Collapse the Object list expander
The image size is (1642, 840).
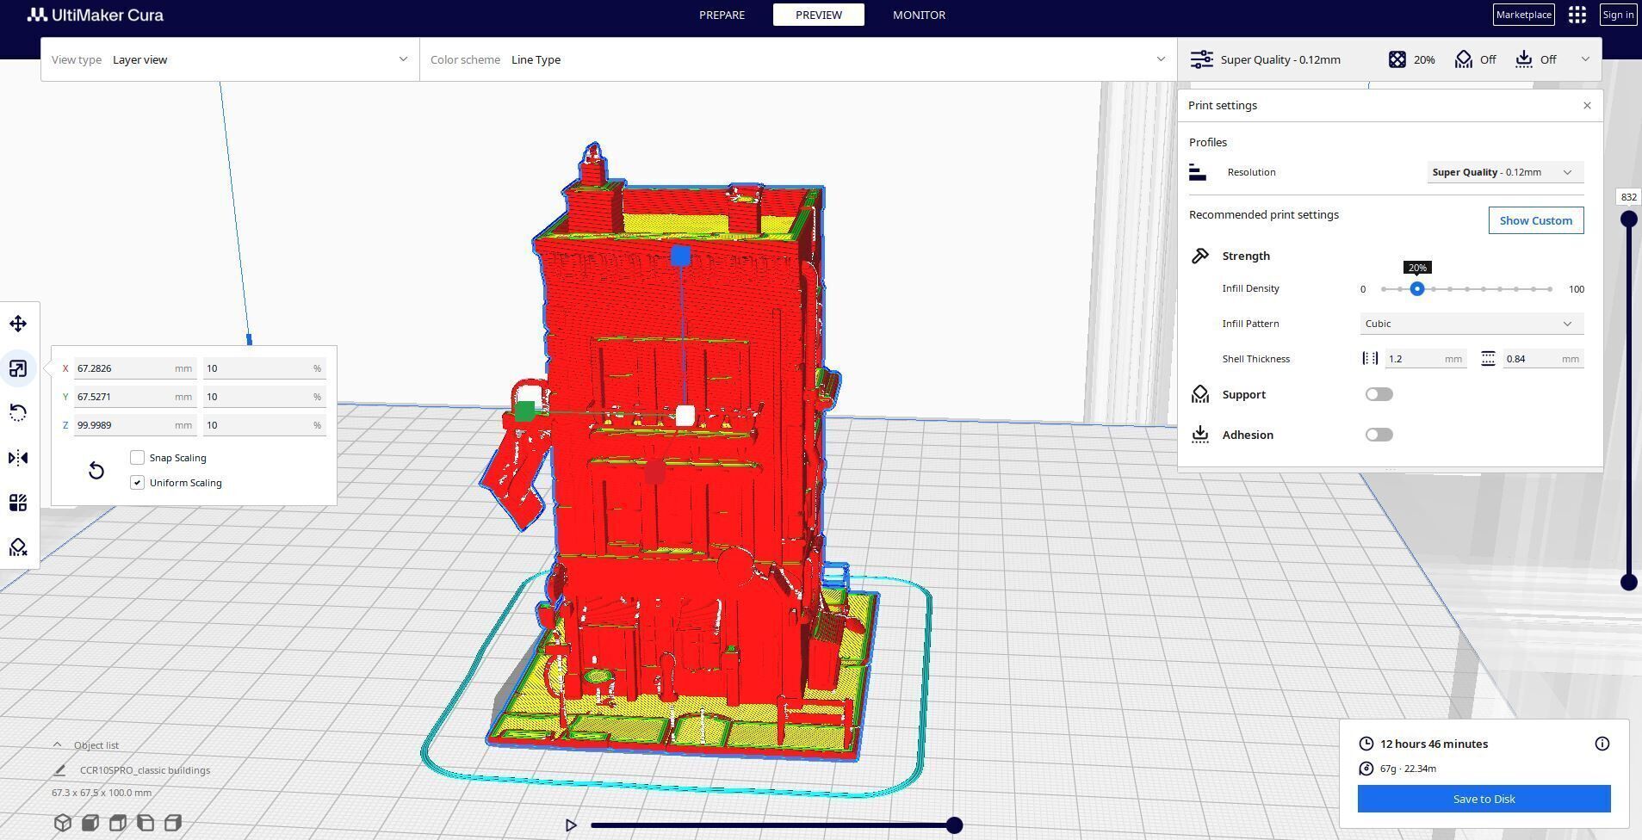point(57,744)
